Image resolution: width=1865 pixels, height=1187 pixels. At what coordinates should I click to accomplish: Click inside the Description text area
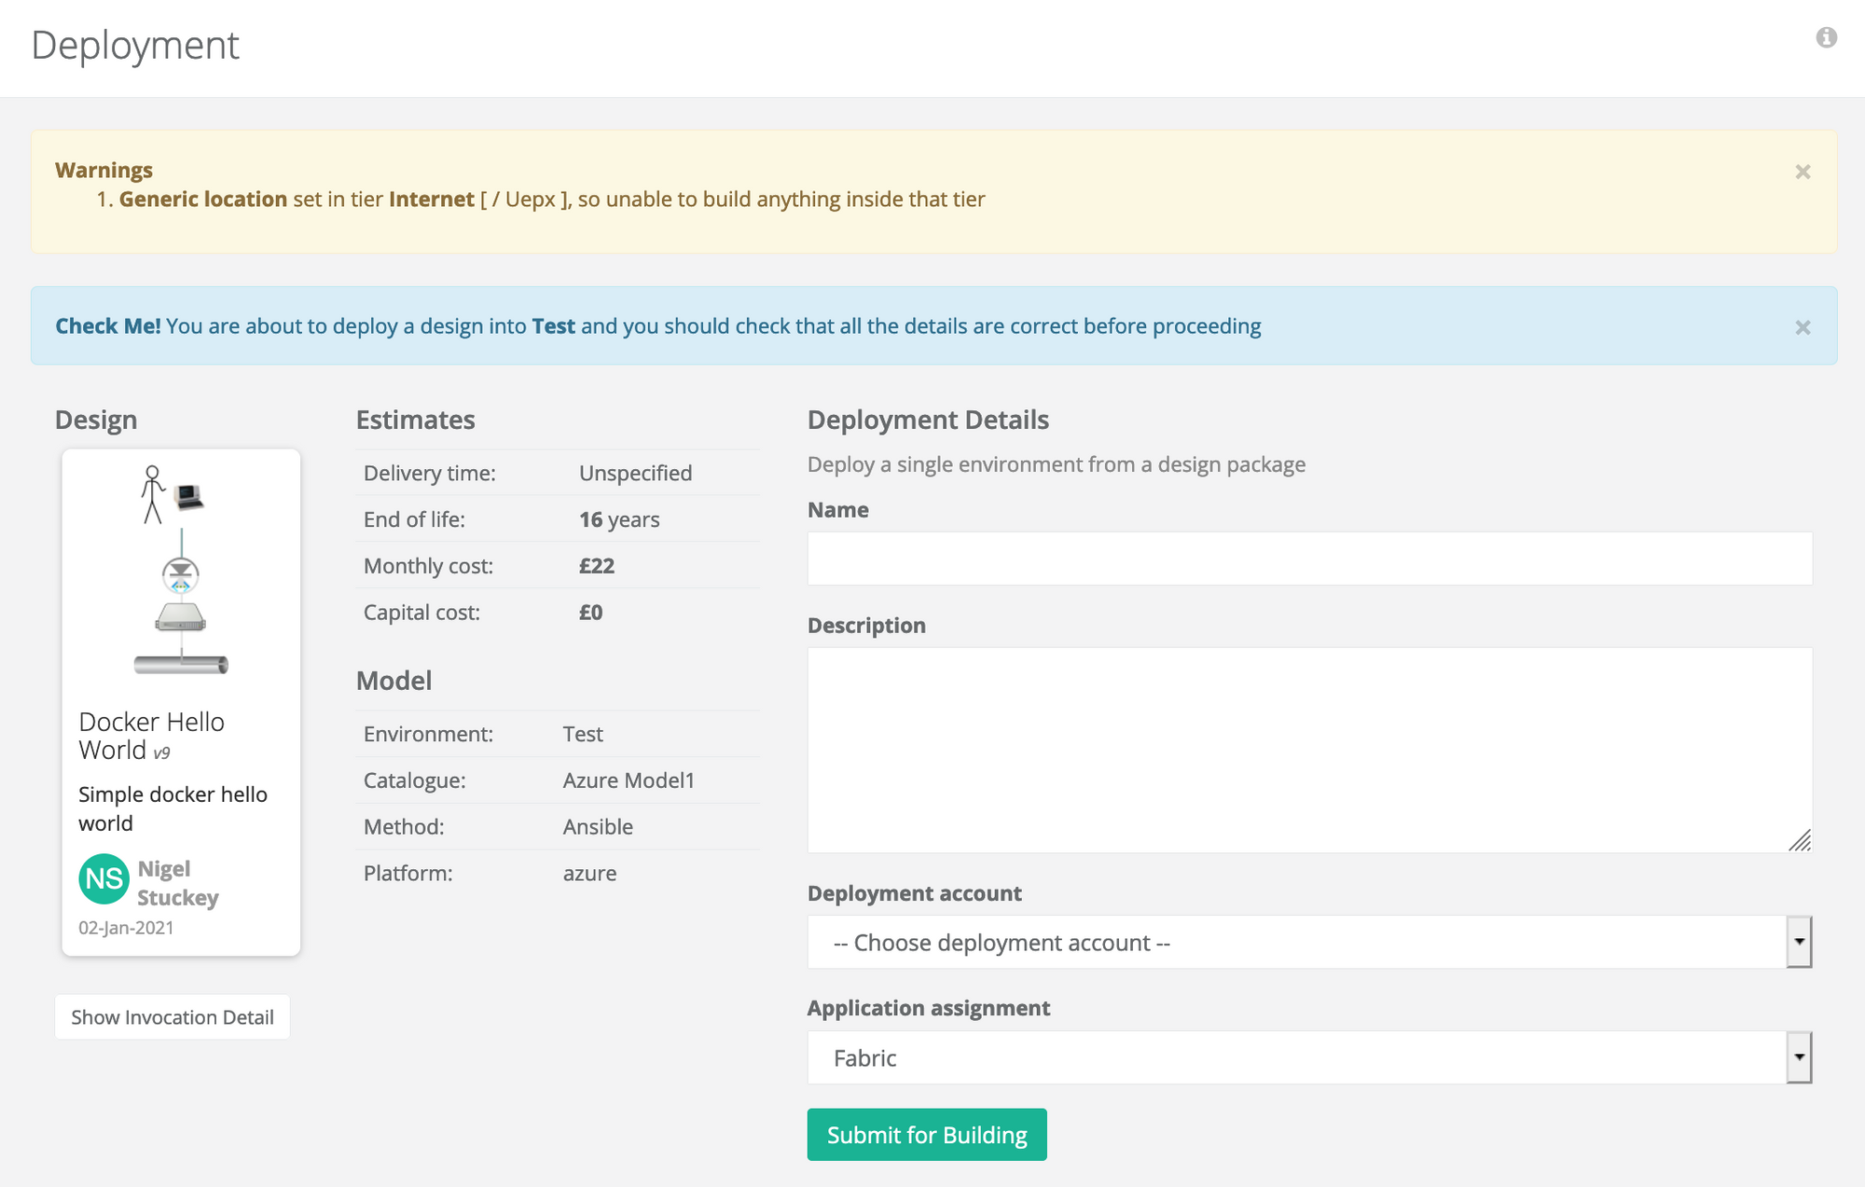click(1309, 749)
